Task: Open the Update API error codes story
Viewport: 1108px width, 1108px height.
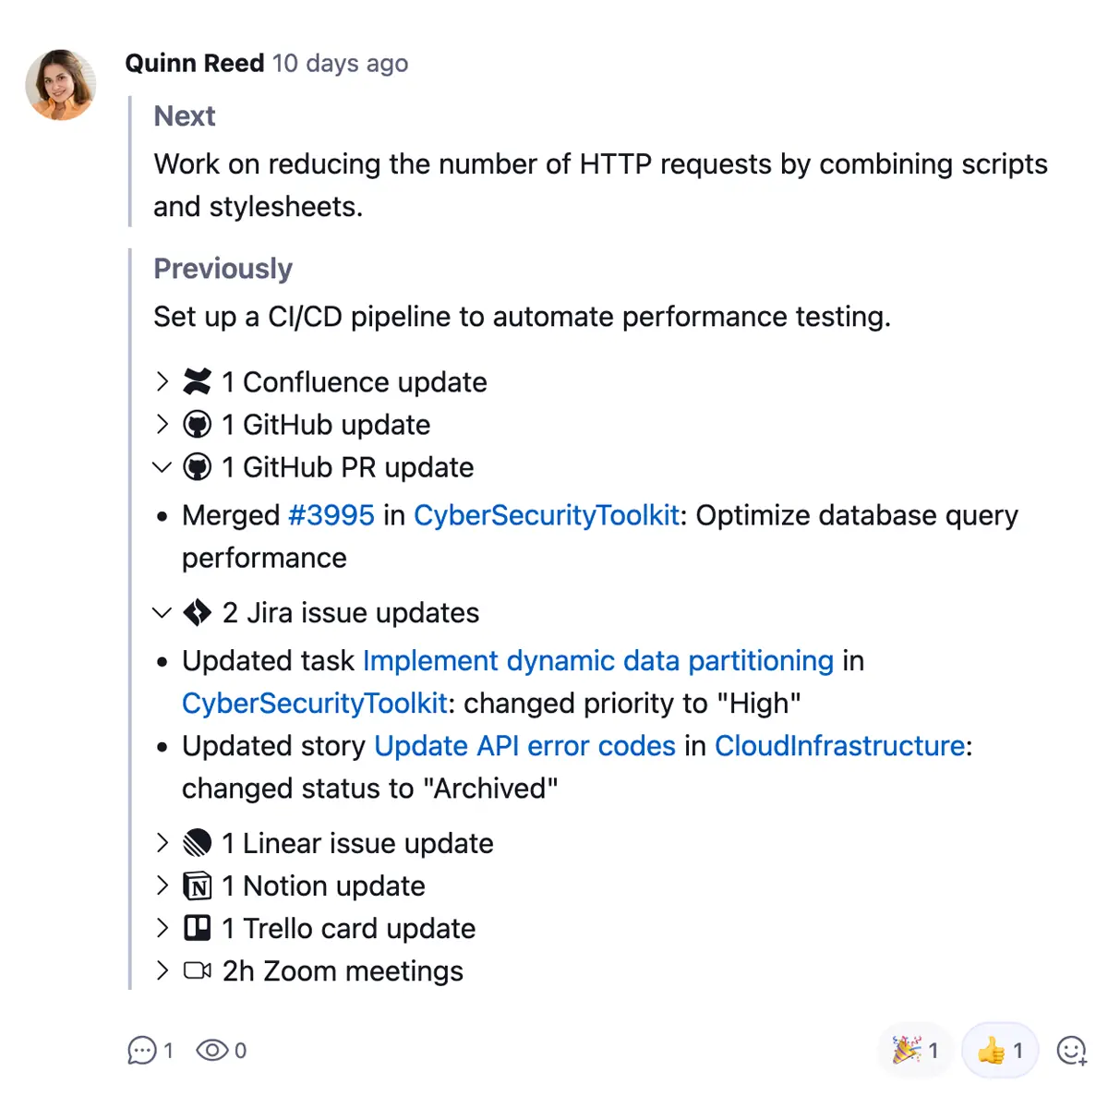Action: click(x=524, y=746)
